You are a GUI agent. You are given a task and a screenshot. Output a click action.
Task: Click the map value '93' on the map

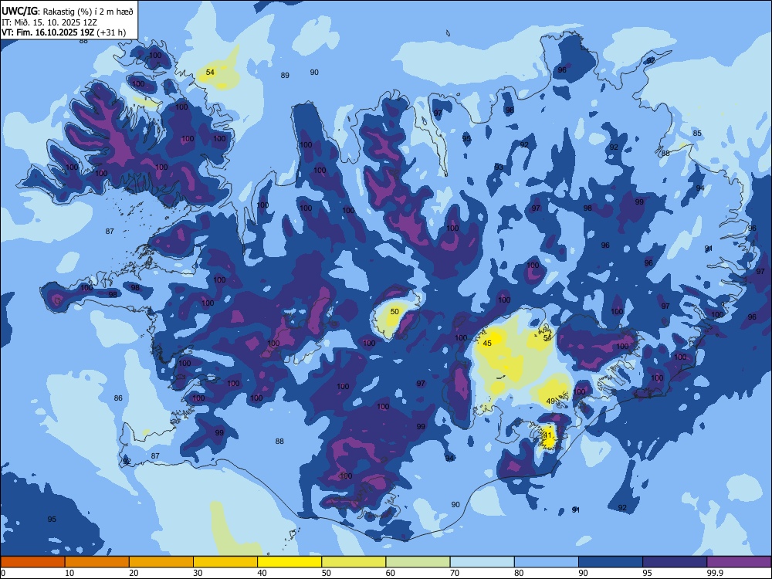(499, 168)
